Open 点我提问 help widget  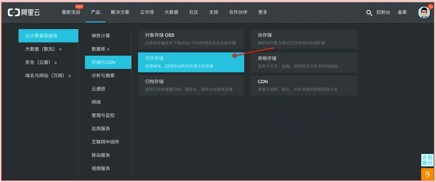point(427,160)
